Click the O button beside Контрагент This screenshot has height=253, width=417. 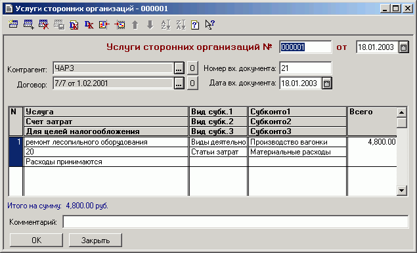(x=192, y=68)
